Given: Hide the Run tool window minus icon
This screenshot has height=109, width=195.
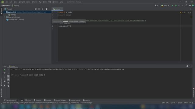Looking at the screenshot, I should pyautogui.click(x=191, y=66).
